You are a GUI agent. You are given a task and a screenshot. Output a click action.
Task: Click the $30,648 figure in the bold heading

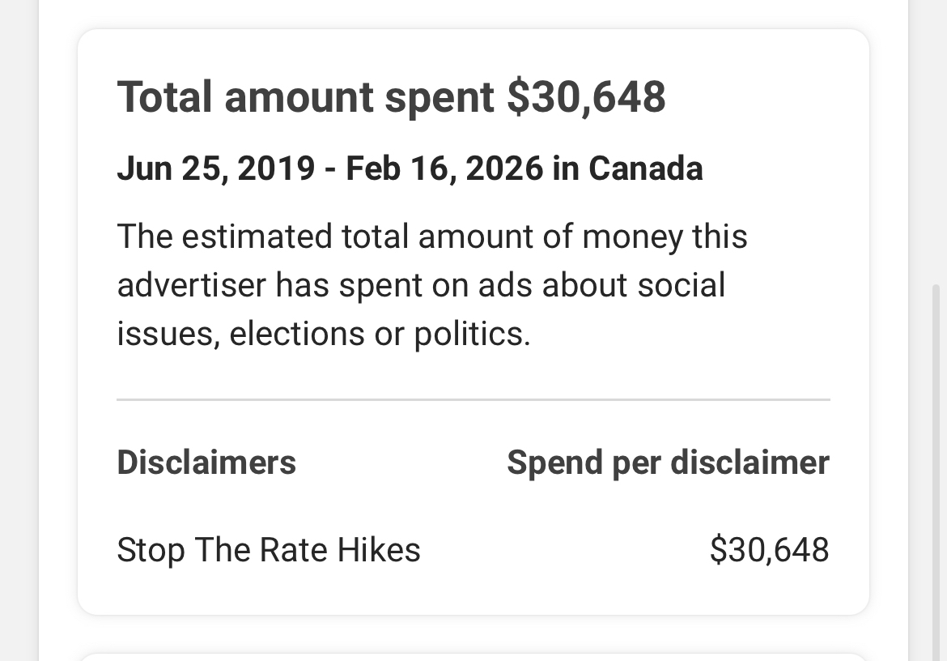click(x=586, y=96)
